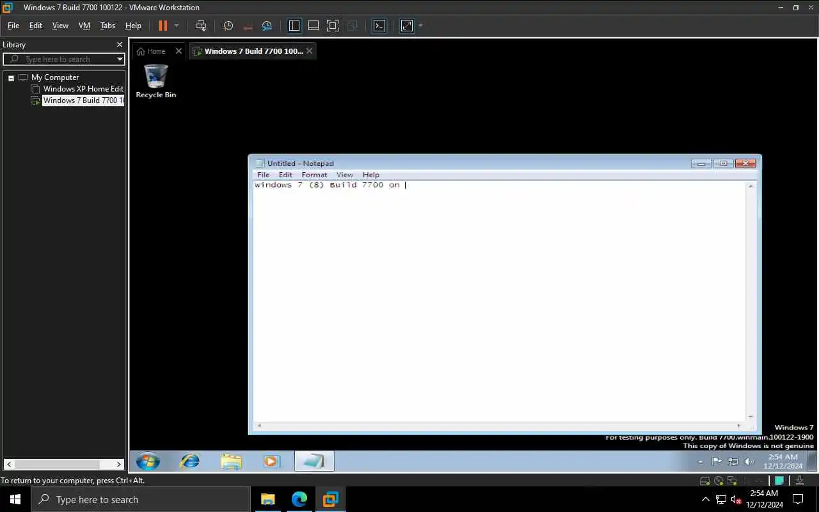Image resolution: width=819 pixels, height=512 pixels.
Task: Select the Recycle Bin desktop icon
Action: click(156, 81)
